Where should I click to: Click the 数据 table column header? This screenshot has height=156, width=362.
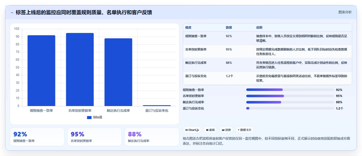pyautogui.click(x=229, y=28)
